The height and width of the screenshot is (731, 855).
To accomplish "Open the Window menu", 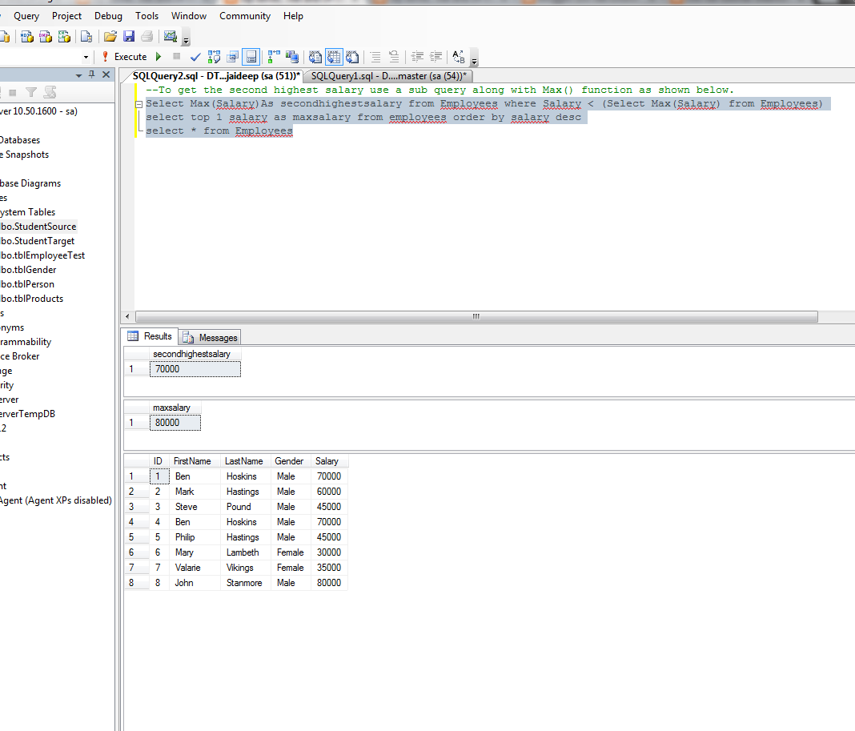I will [x=189, y=16].
